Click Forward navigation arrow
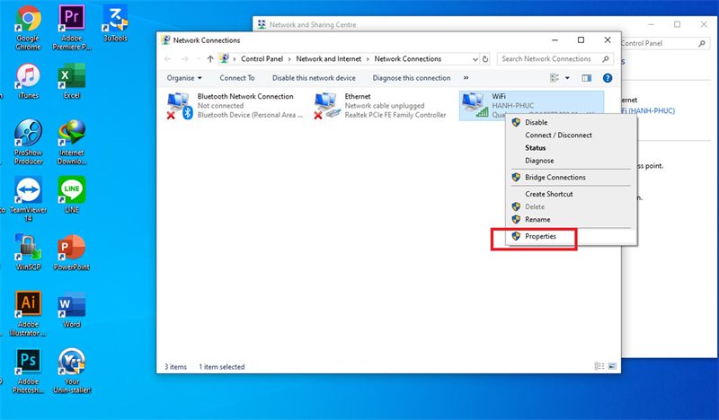 point(184,59)
